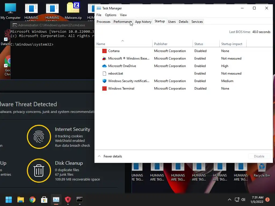Click the Command Prompt taskbar icon
The height and width of the screenshot is (206, 275).
pos(79,200)
